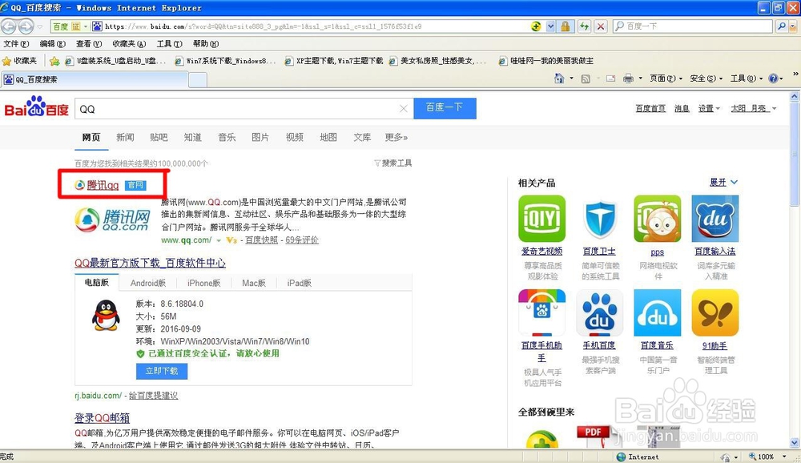The width and height of the screenshot is (801, 463).
Task: Stop loading with the red X icon
Action: [x=601, y=26]
